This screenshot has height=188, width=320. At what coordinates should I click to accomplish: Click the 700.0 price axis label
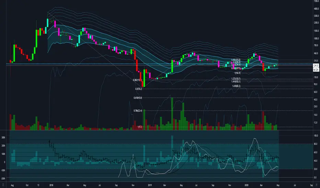316,45
